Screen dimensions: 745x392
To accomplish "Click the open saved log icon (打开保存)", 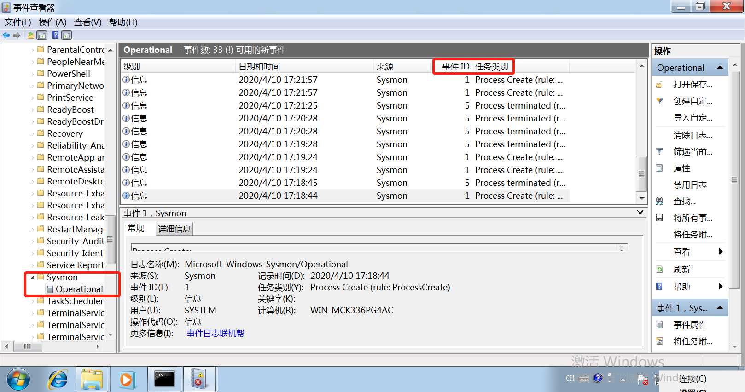I will pos(659,85).
